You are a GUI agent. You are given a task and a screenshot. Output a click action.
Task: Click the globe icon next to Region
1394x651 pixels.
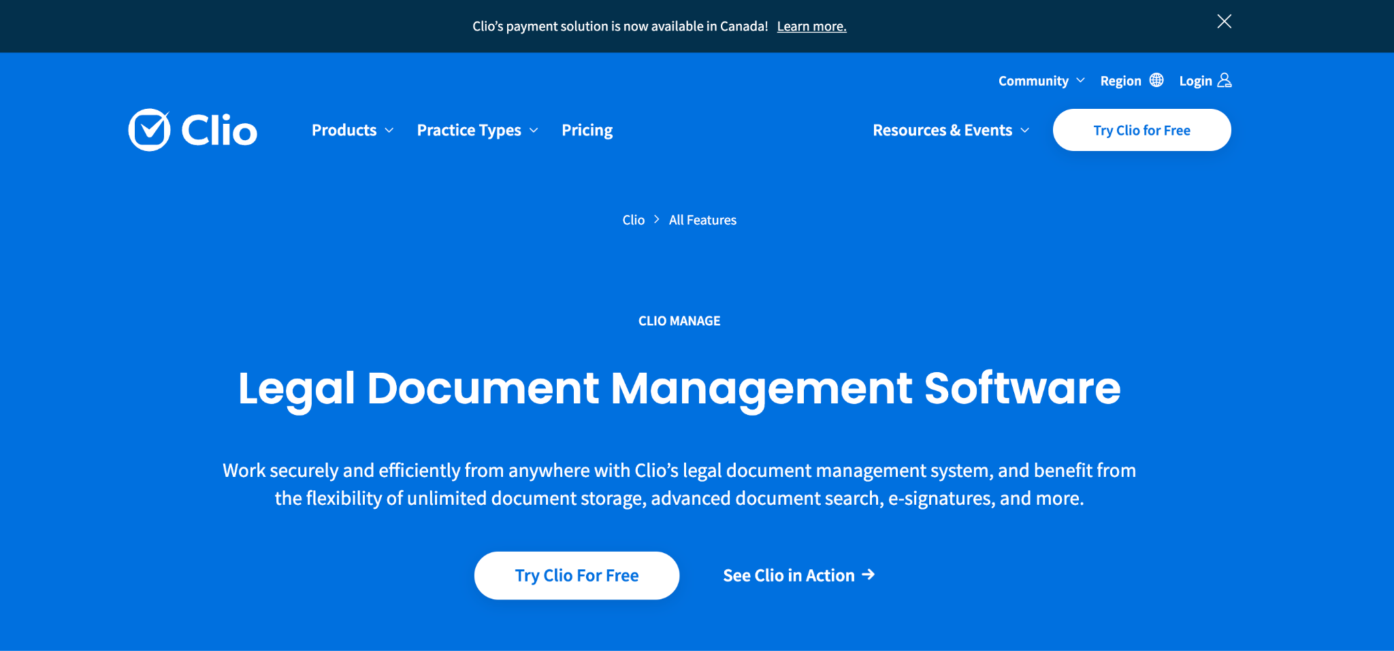click(x=1156, y=80)
